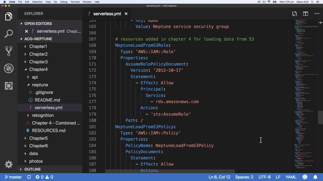The width and height of the screenshot is (323, 181).
Task: Click the editor vertical scrollbar thumb
Action: pos(320,117)
